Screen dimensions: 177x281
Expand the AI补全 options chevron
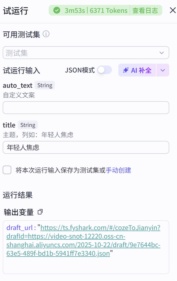tap(163, 70)
